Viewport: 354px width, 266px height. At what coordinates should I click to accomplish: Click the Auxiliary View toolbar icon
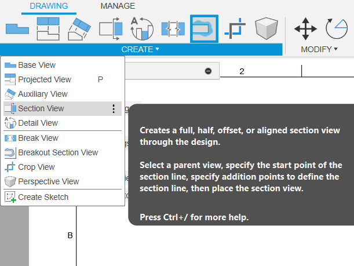(x=80, y=28)
